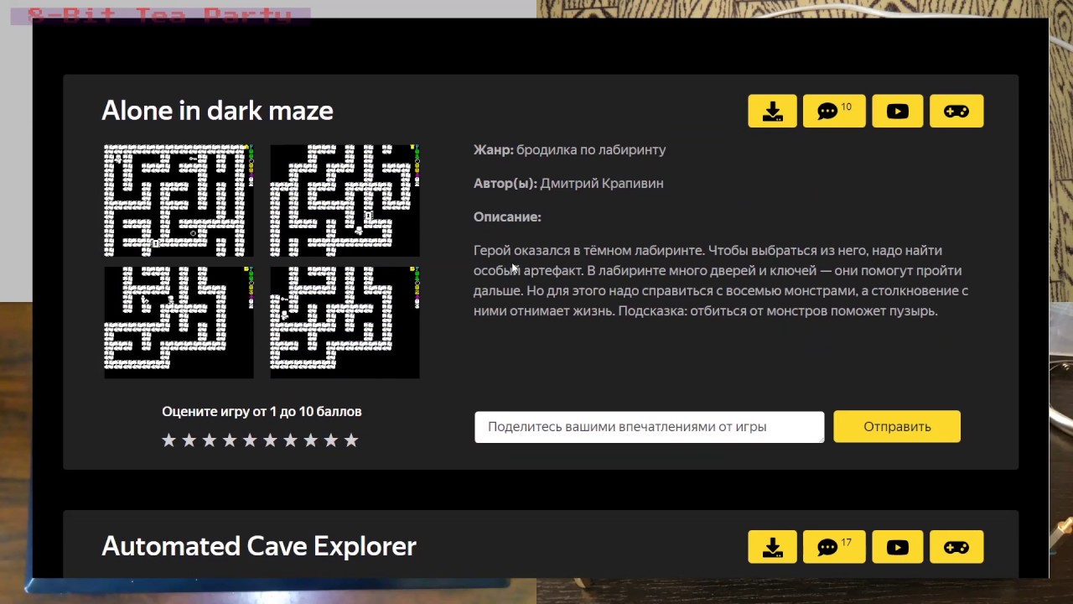Open comments for Alone in dark maze

tap(834, 111)
